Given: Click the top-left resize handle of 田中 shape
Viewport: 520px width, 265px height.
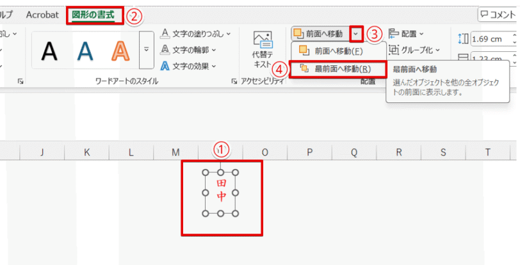Looking at the screenshot, I should (x=206, y=172).
